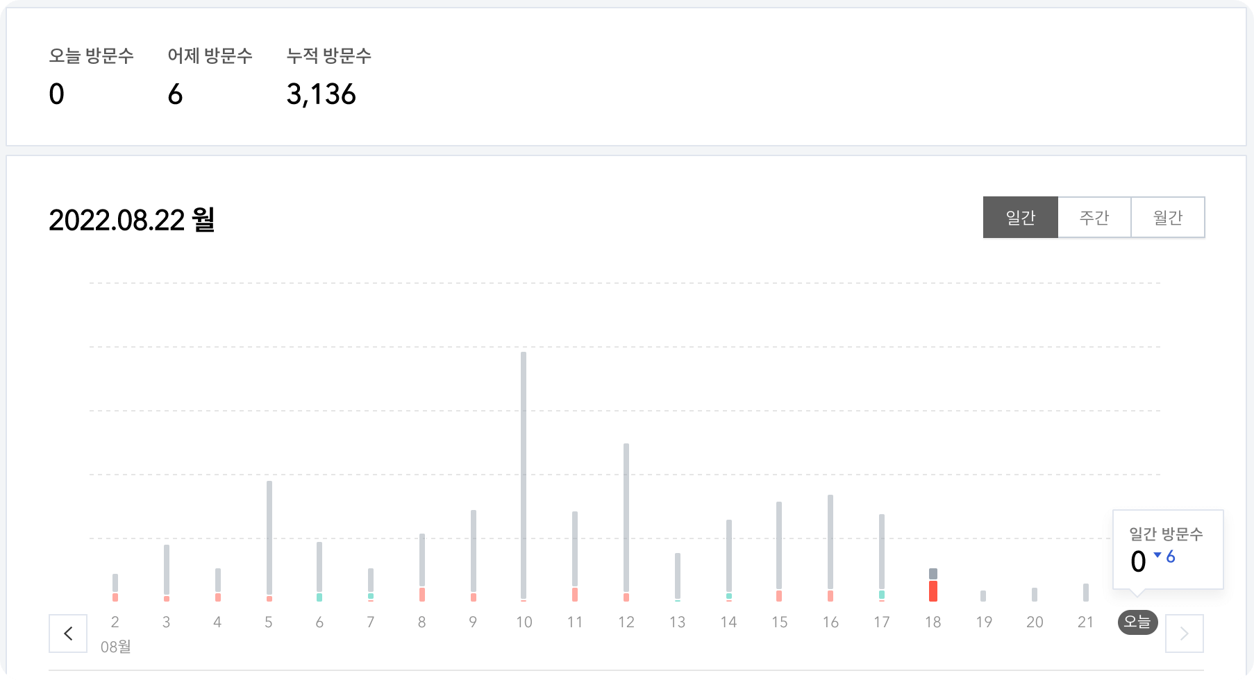
Task: Click the red segment of the August 18 bar
Action: click(x=933, y=592)
